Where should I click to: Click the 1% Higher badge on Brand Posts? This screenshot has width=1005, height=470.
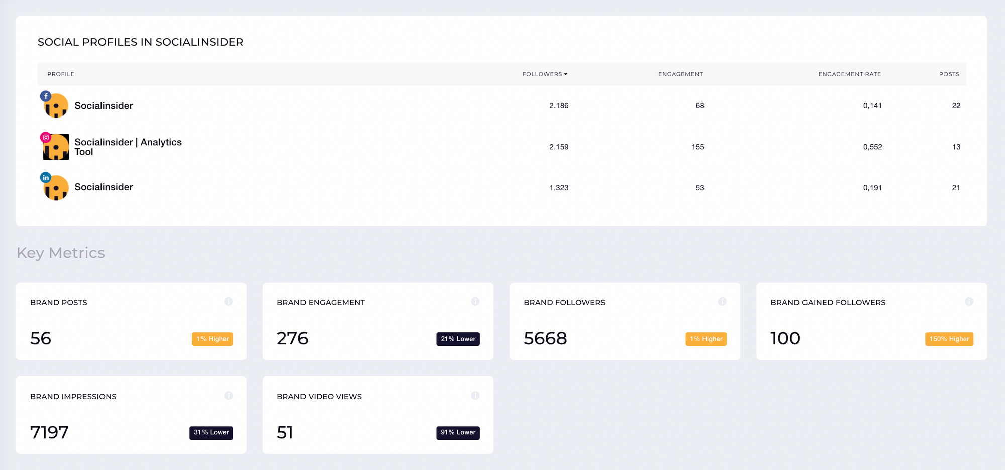click(213, 339)
